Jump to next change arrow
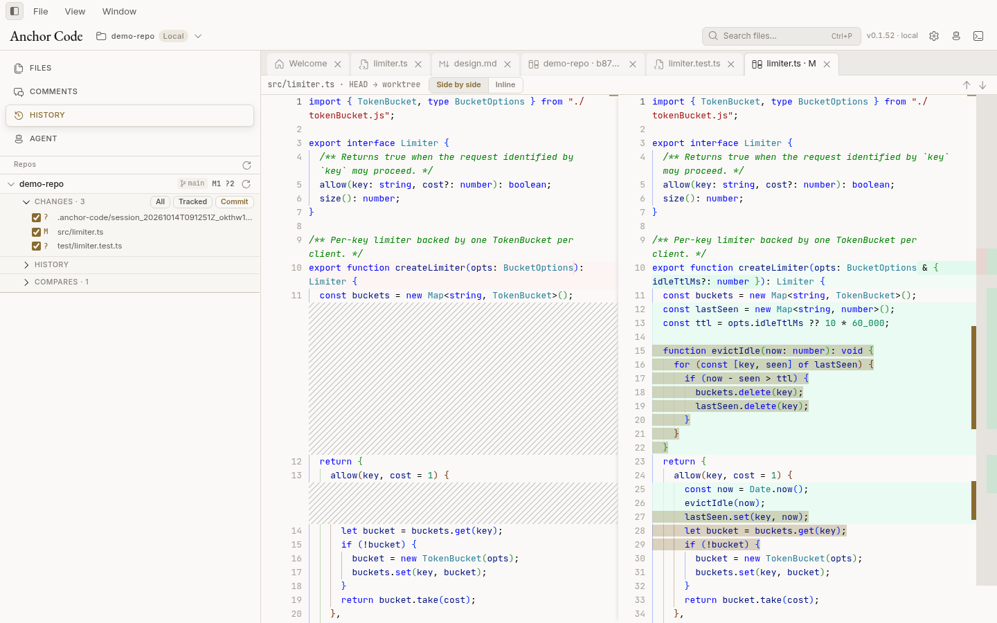997x623 pixels. click(x=982, y=85)
